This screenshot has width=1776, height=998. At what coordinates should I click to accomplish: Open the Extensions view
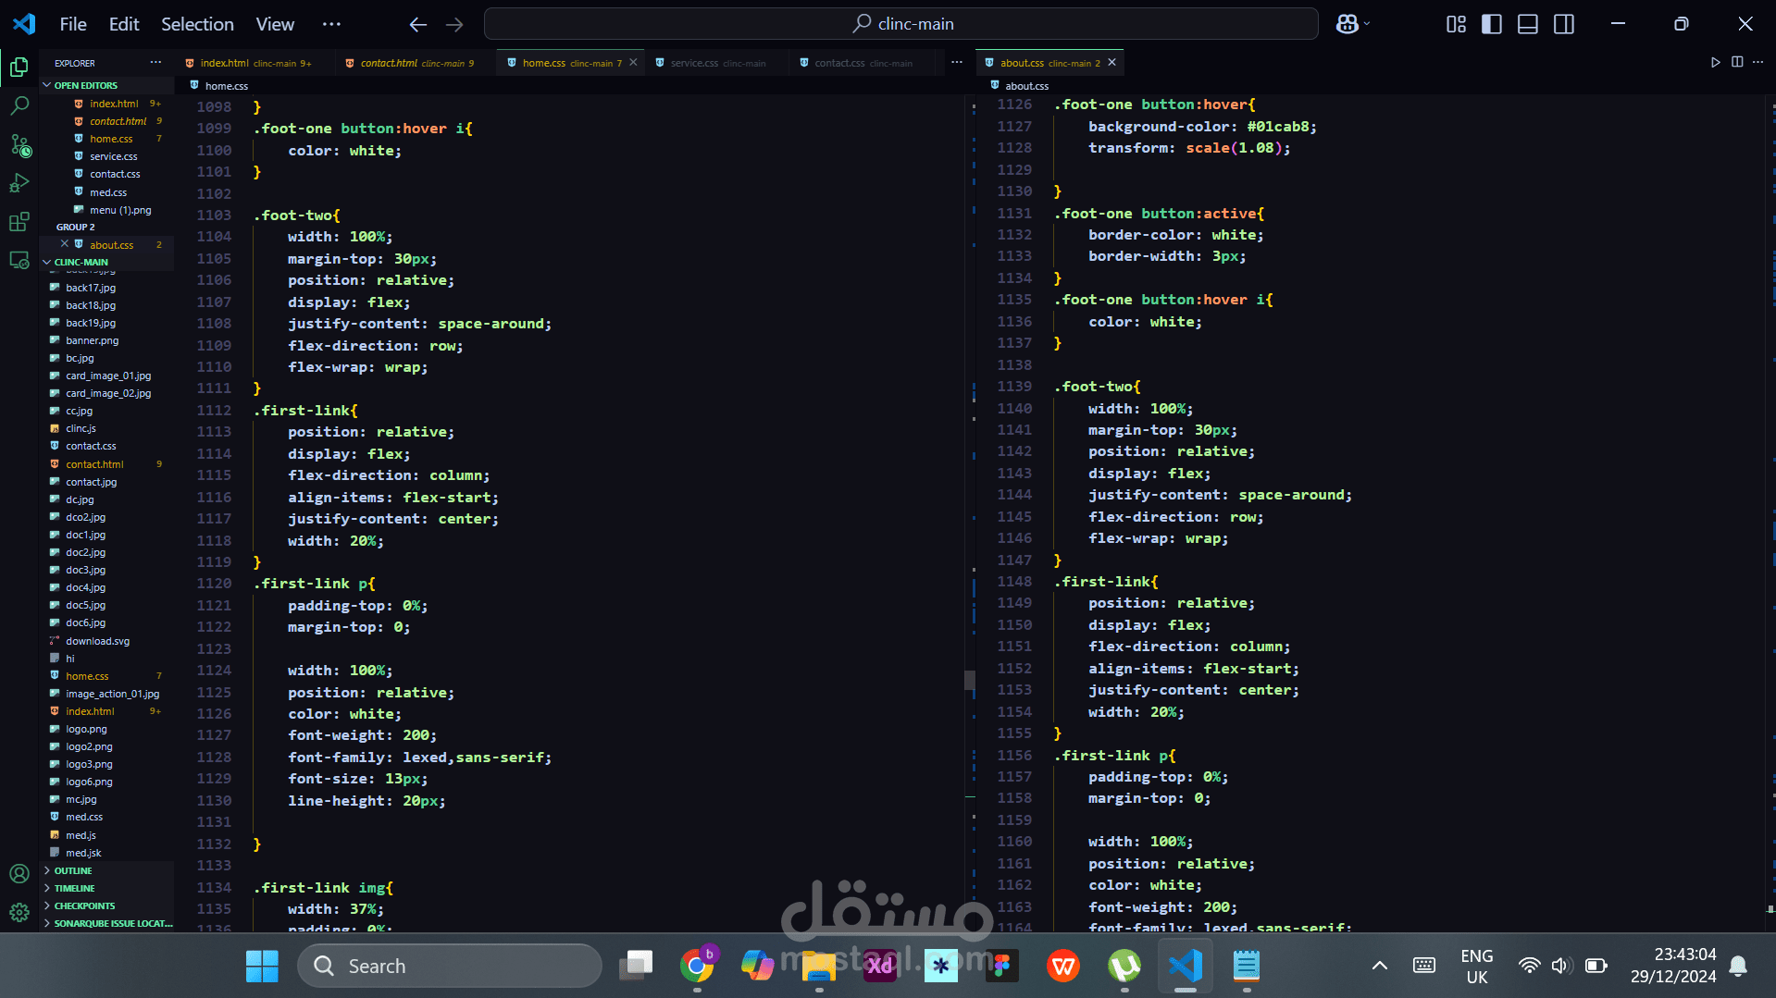(x=19, y=222)
